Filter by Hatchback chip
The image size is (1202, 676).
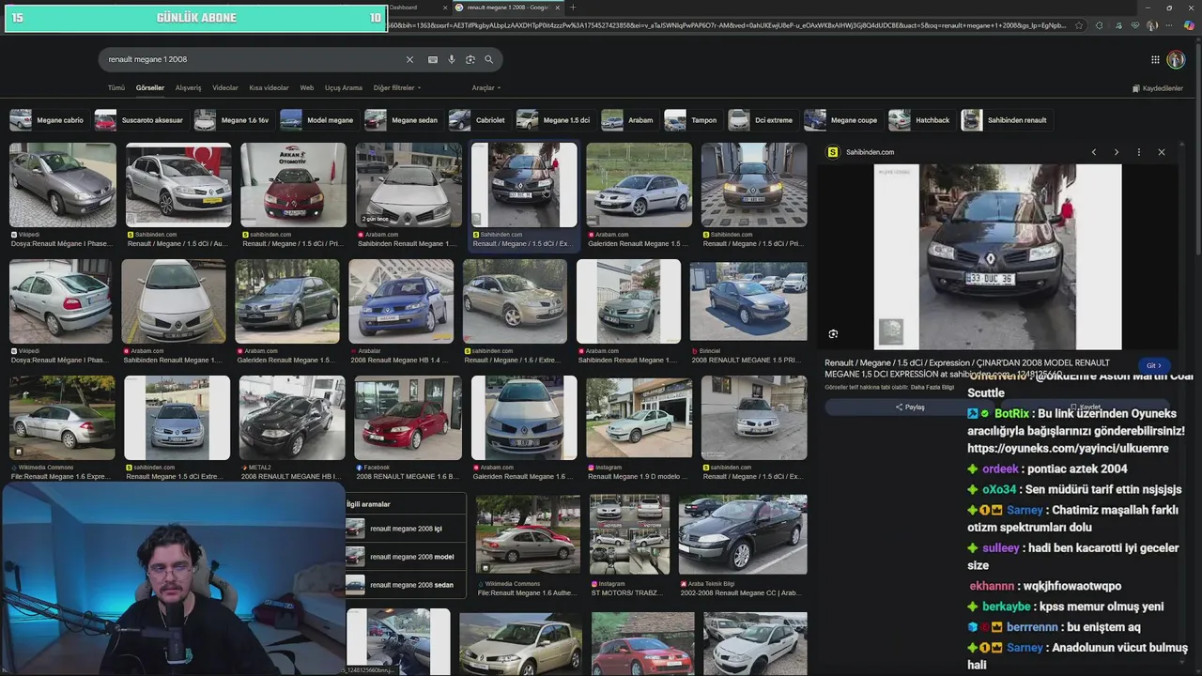(x=920, y=120)
